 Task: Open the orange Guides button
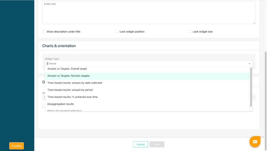tap(16, 146)
